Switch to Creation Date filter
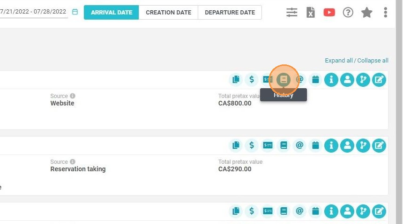The width and height of the screenshot is (403, 224). (168, 12)
